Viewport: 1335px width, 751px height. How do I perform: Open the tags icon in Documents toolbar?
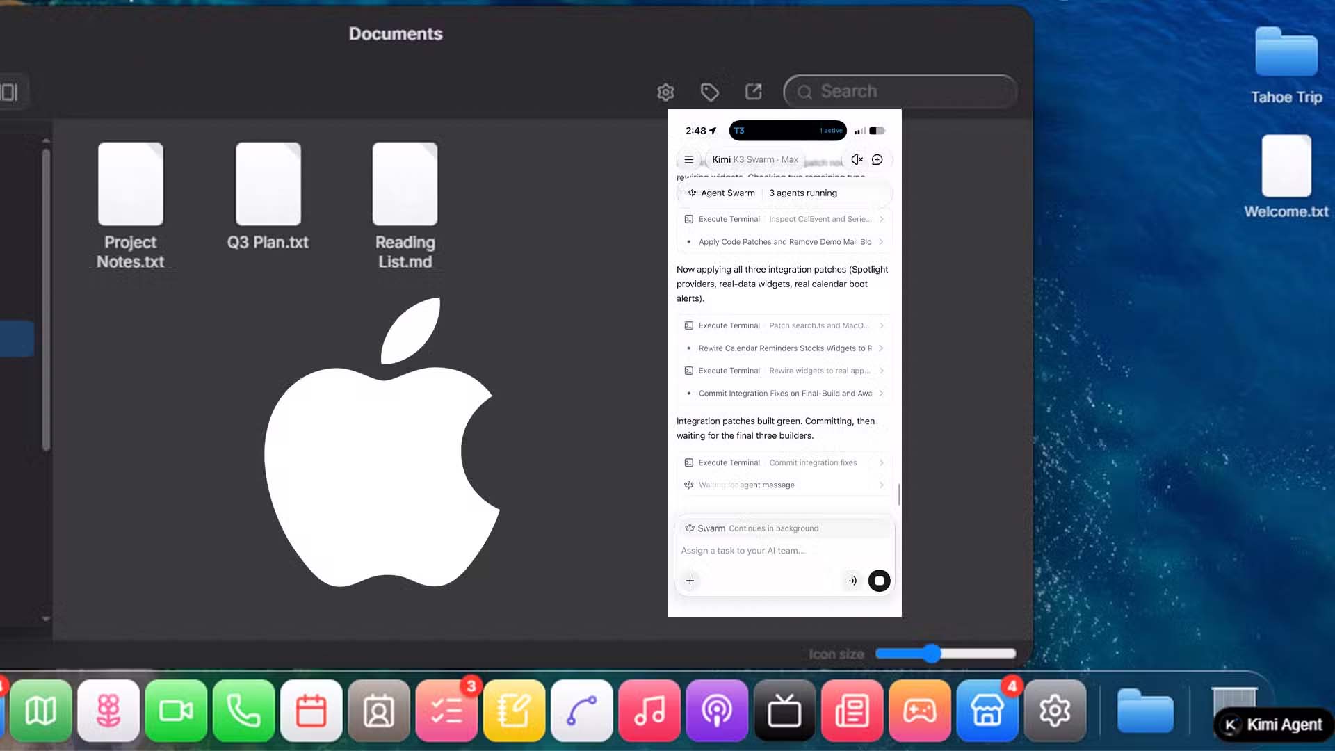click(709, 92)
